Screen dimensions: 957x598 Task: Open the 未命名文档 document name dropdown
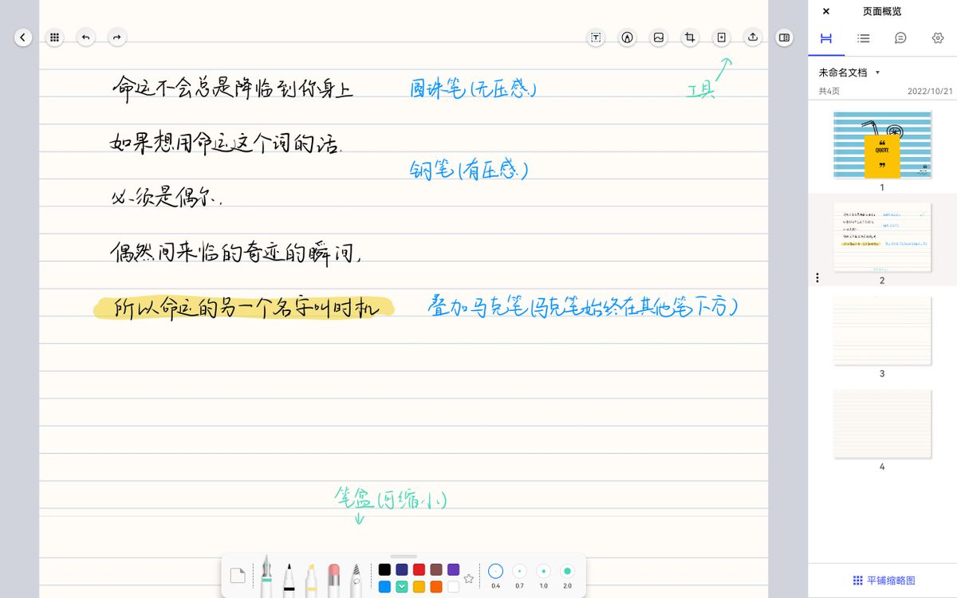click(x=849, y=71)
